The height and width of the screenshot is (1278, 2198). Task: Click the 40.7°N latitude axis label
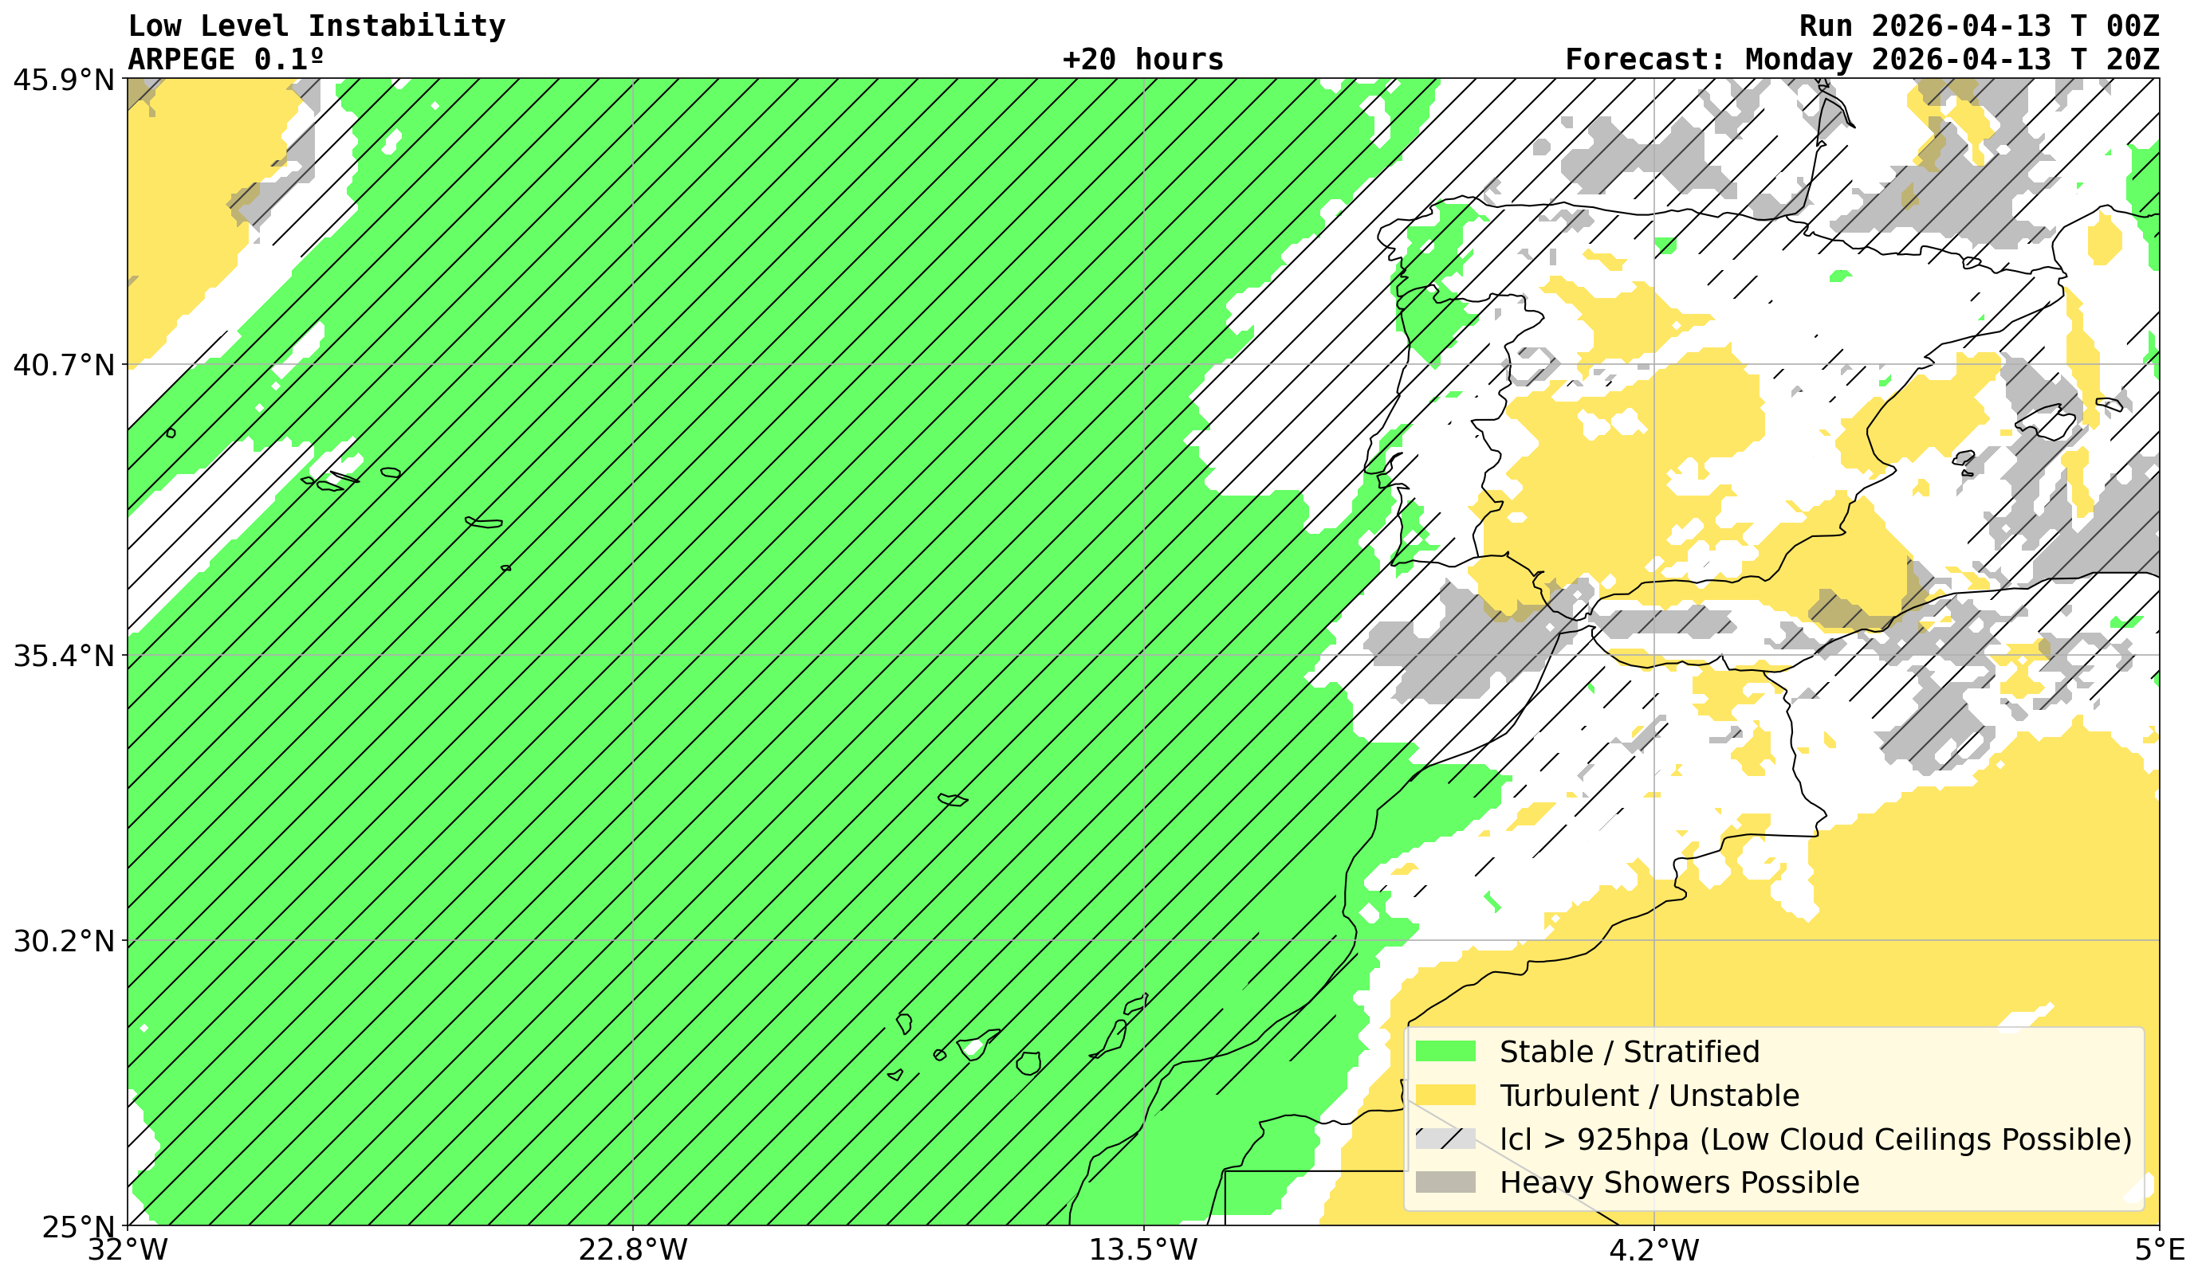coord(64,364)
